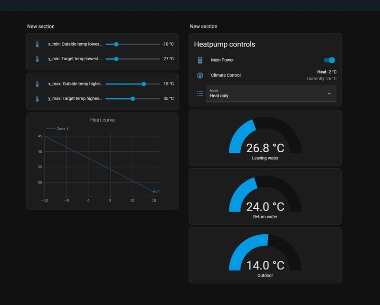The image size is (380, 305).
Task: Click the x_max value '15 °C'
Action: [169, 84]
